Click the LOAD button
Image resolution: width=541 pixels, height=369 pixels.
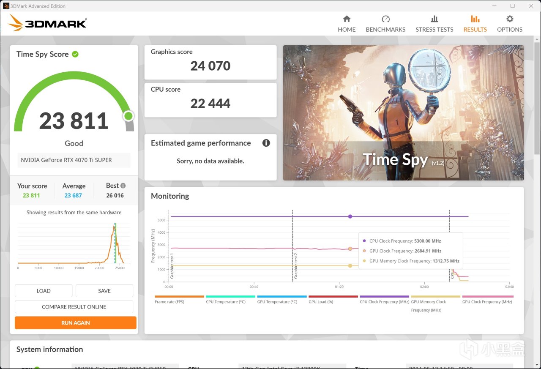click(x=44, y=291)
